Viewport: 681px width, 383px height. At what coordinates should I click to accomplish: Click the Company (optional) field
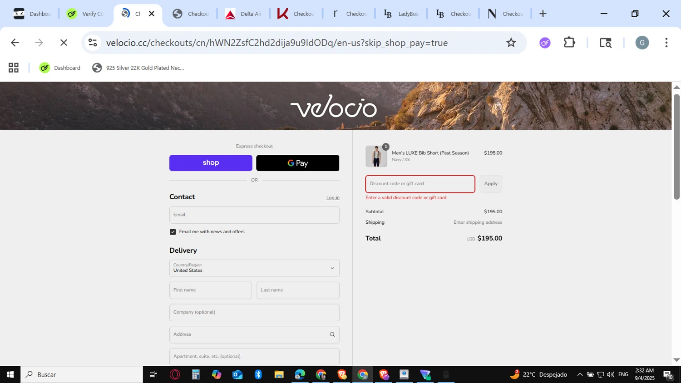point(254,312)
